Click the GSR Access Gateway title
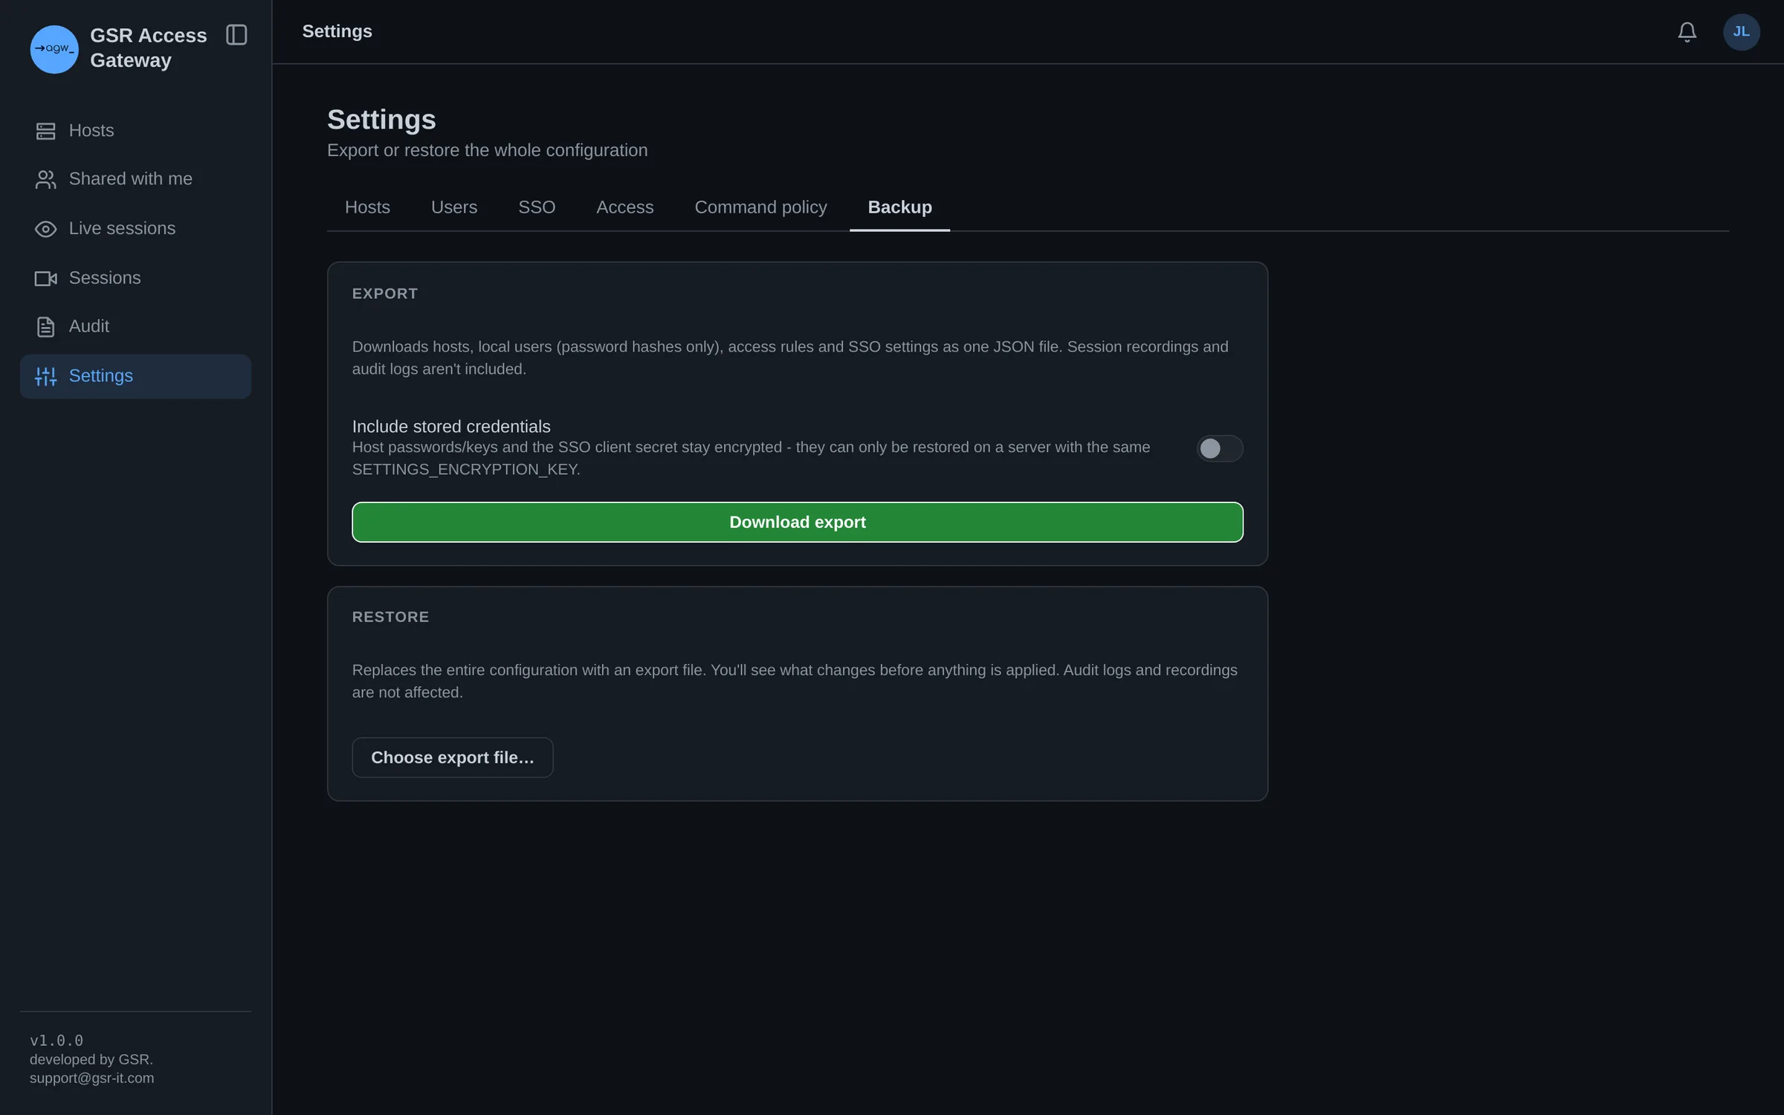Image resolution: width=1784 pixels, height=1115 pixels. pos(148,48)
